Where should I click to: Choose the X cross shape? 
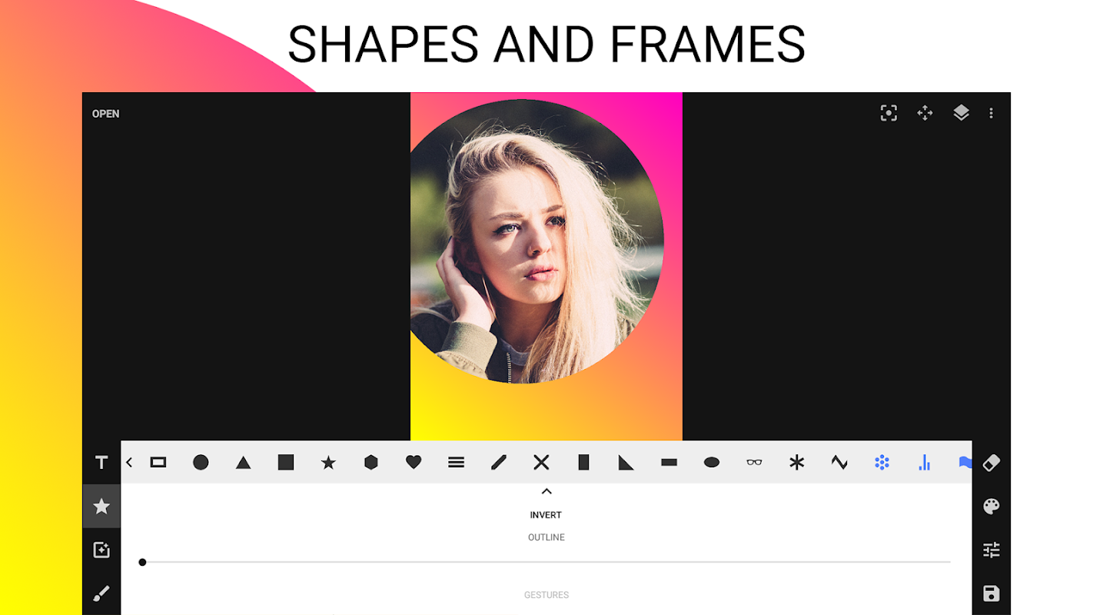point(541,462)
